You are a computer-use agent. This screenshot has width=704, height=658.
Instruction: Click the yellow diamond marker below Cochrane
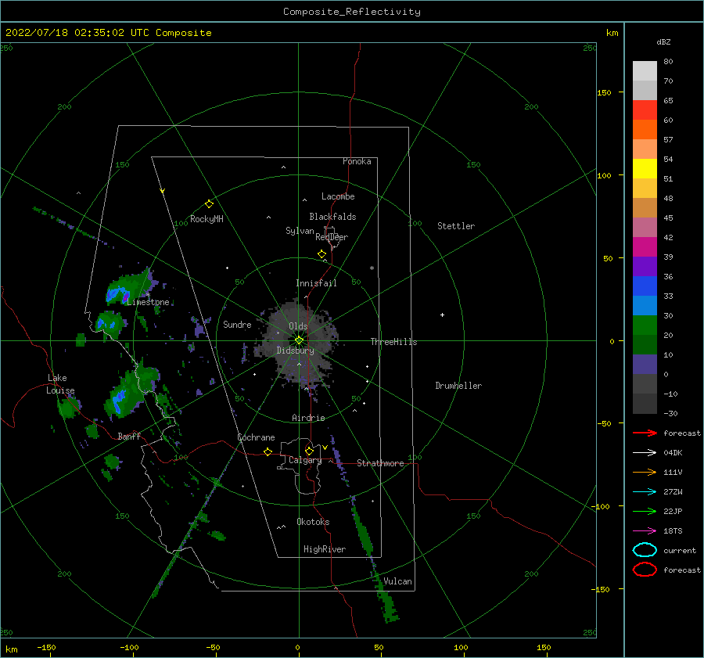tap(268, 452)
